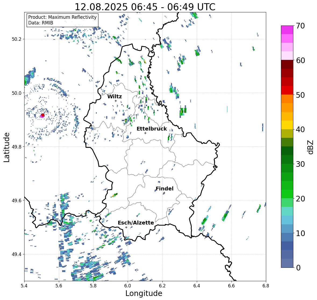This screenshot has height=300, width=317.
Task: Click the latitude tick label 50.0
Action: (x=17, y=93)
